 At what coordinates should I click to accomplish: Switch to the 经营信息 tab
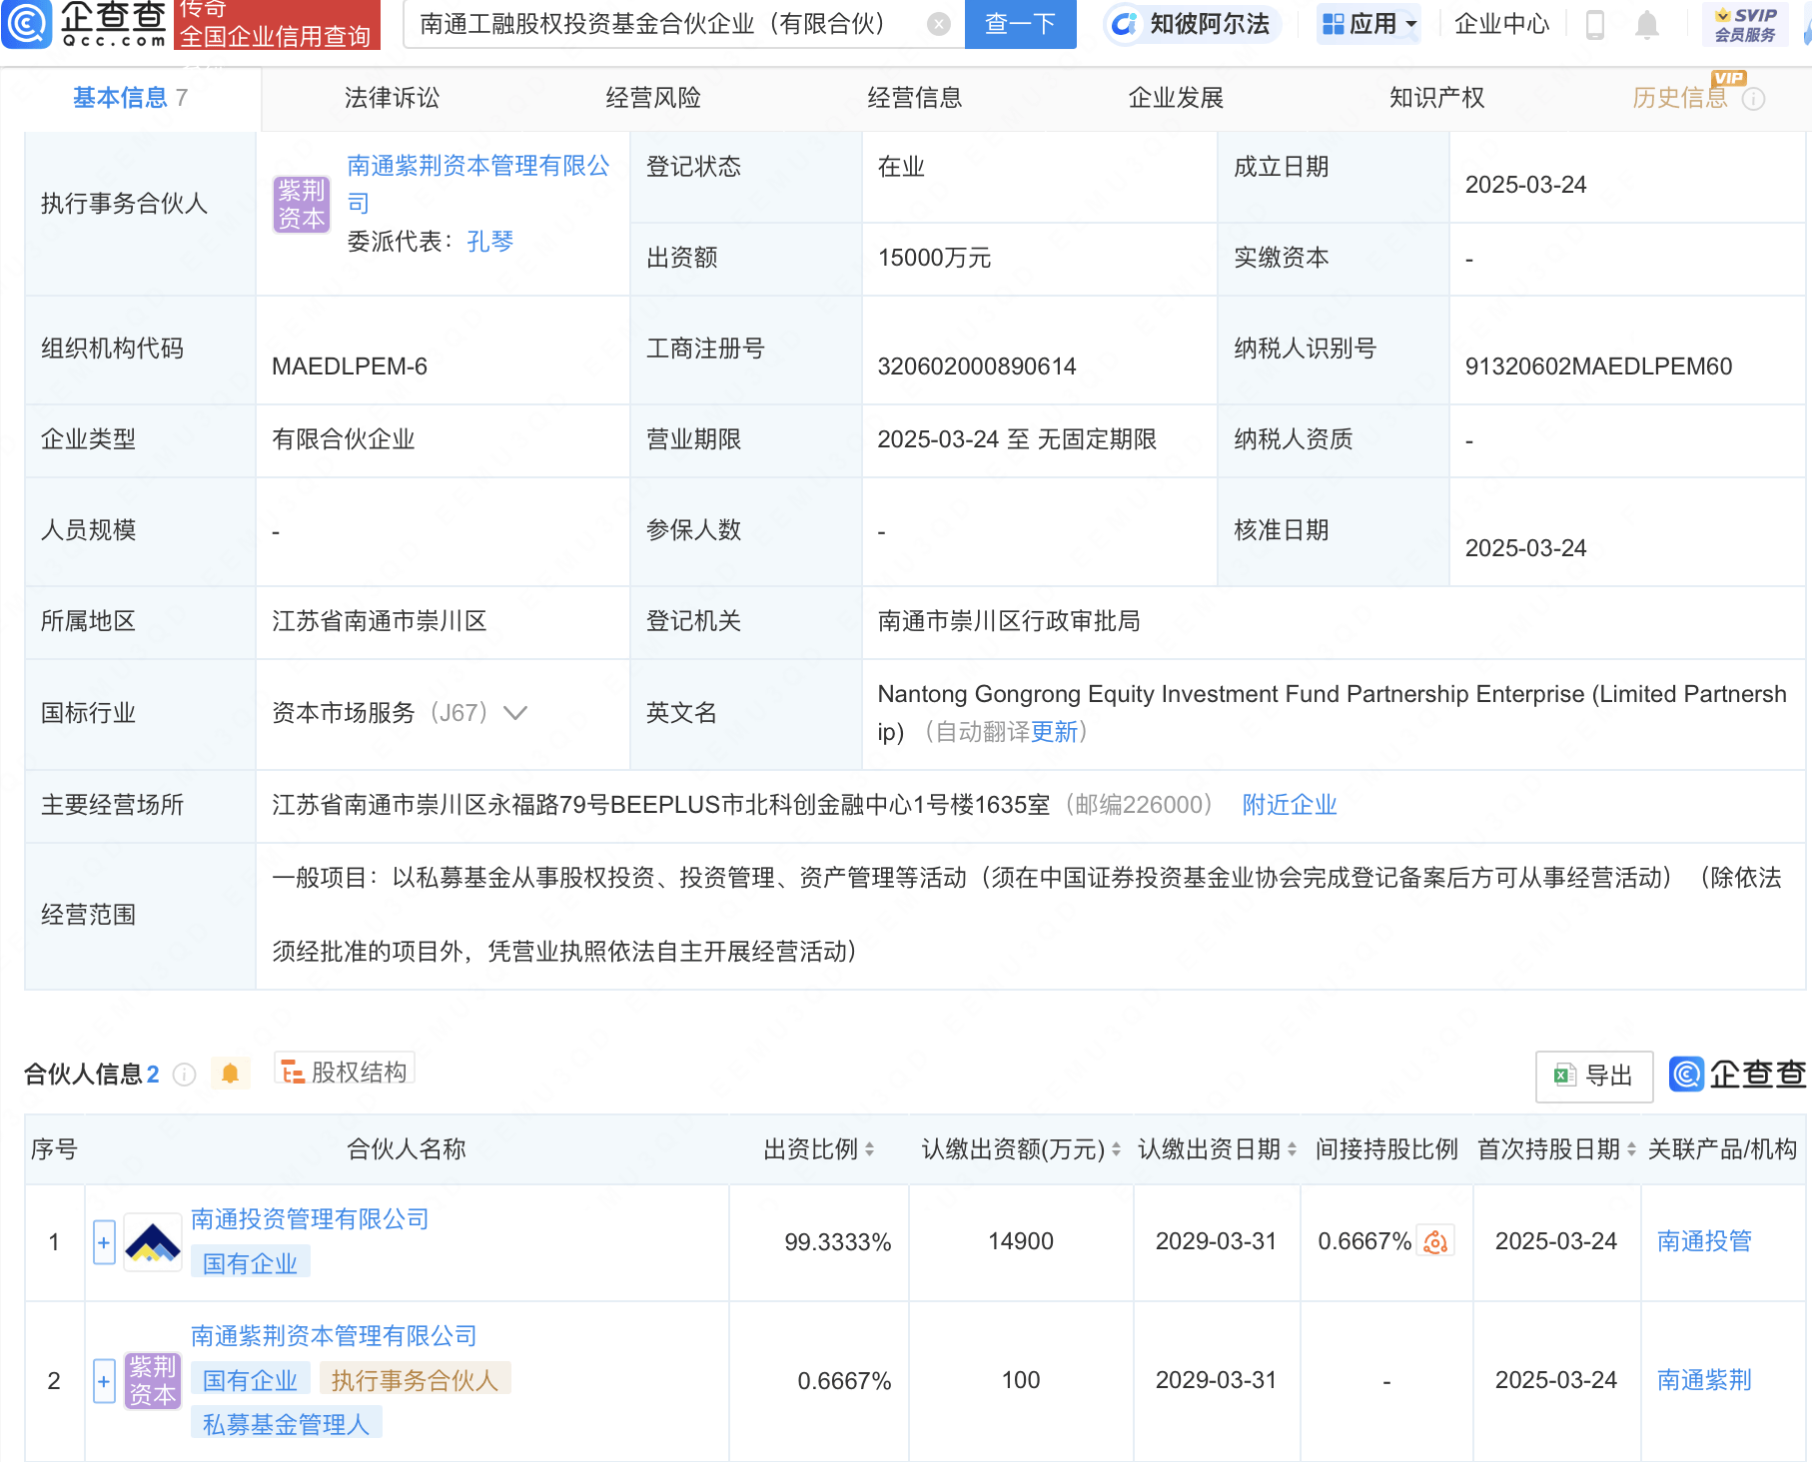point(915,98)
